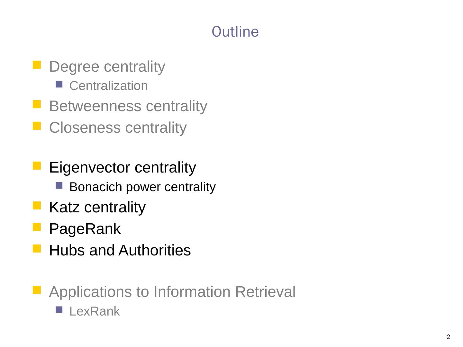
Task: Click the yellow bullet beside PageRank
Action: (x=37, y=227)
